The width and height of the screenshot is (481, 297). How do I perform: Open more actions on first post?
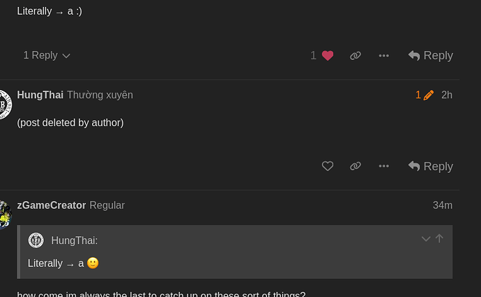383,56
